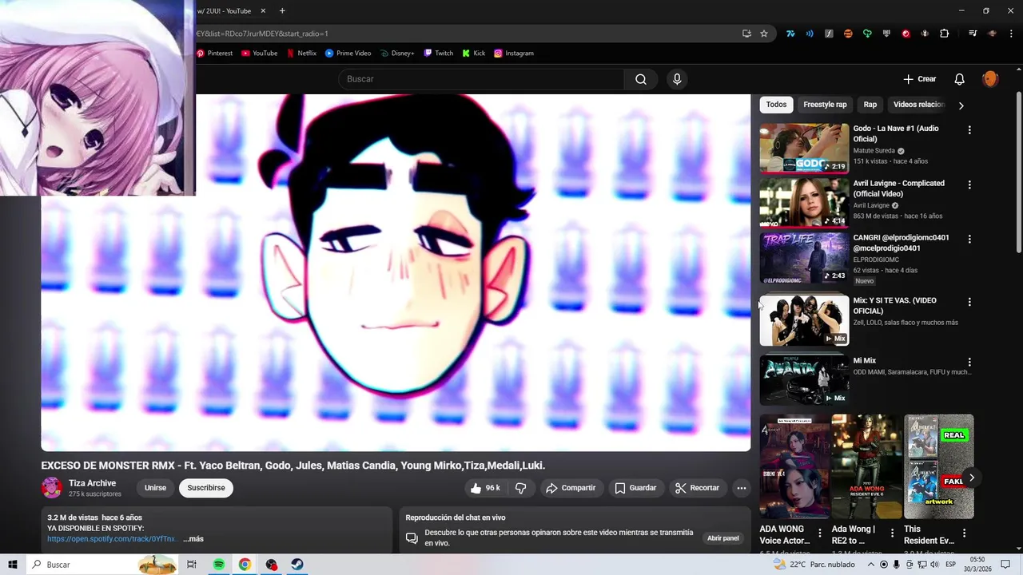Viewport: 1023px width, 575px height.
Task: Open Disney+ bookmark
Action: (397, 54)
